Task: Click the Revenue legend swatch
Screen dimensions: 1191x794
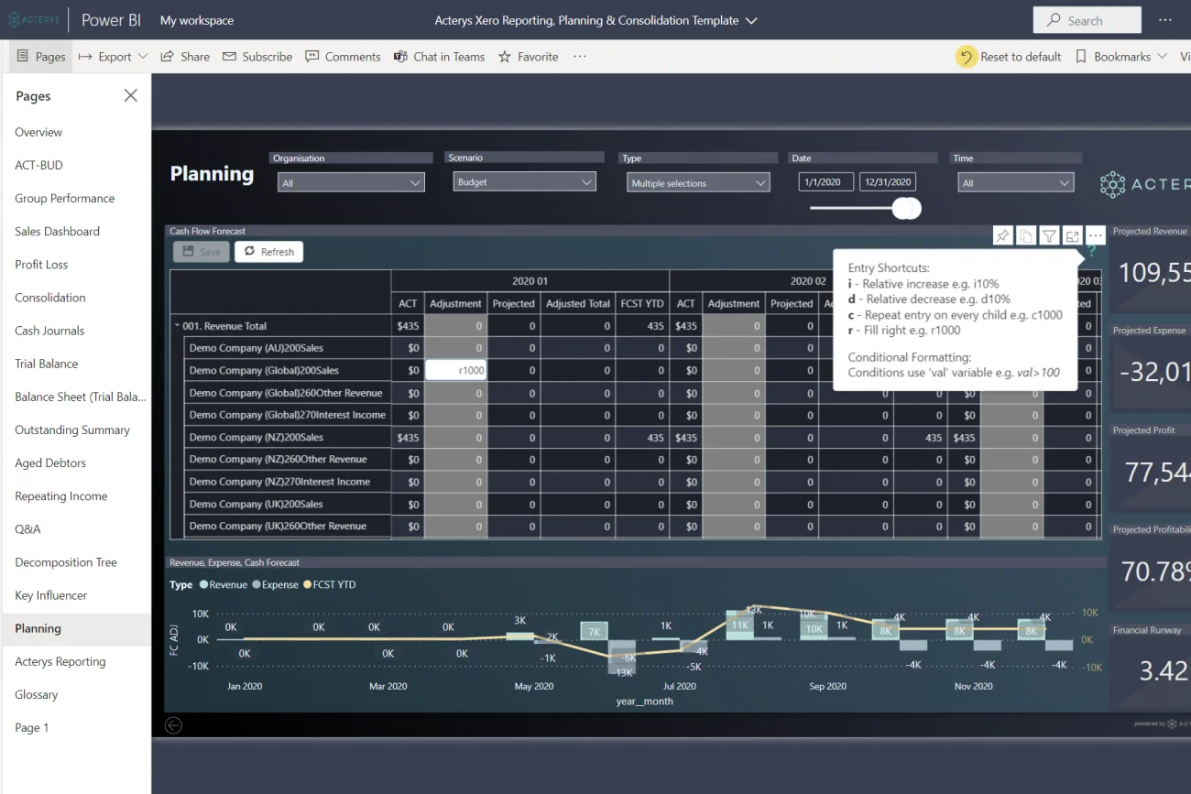Action: (x=203, y=584)
